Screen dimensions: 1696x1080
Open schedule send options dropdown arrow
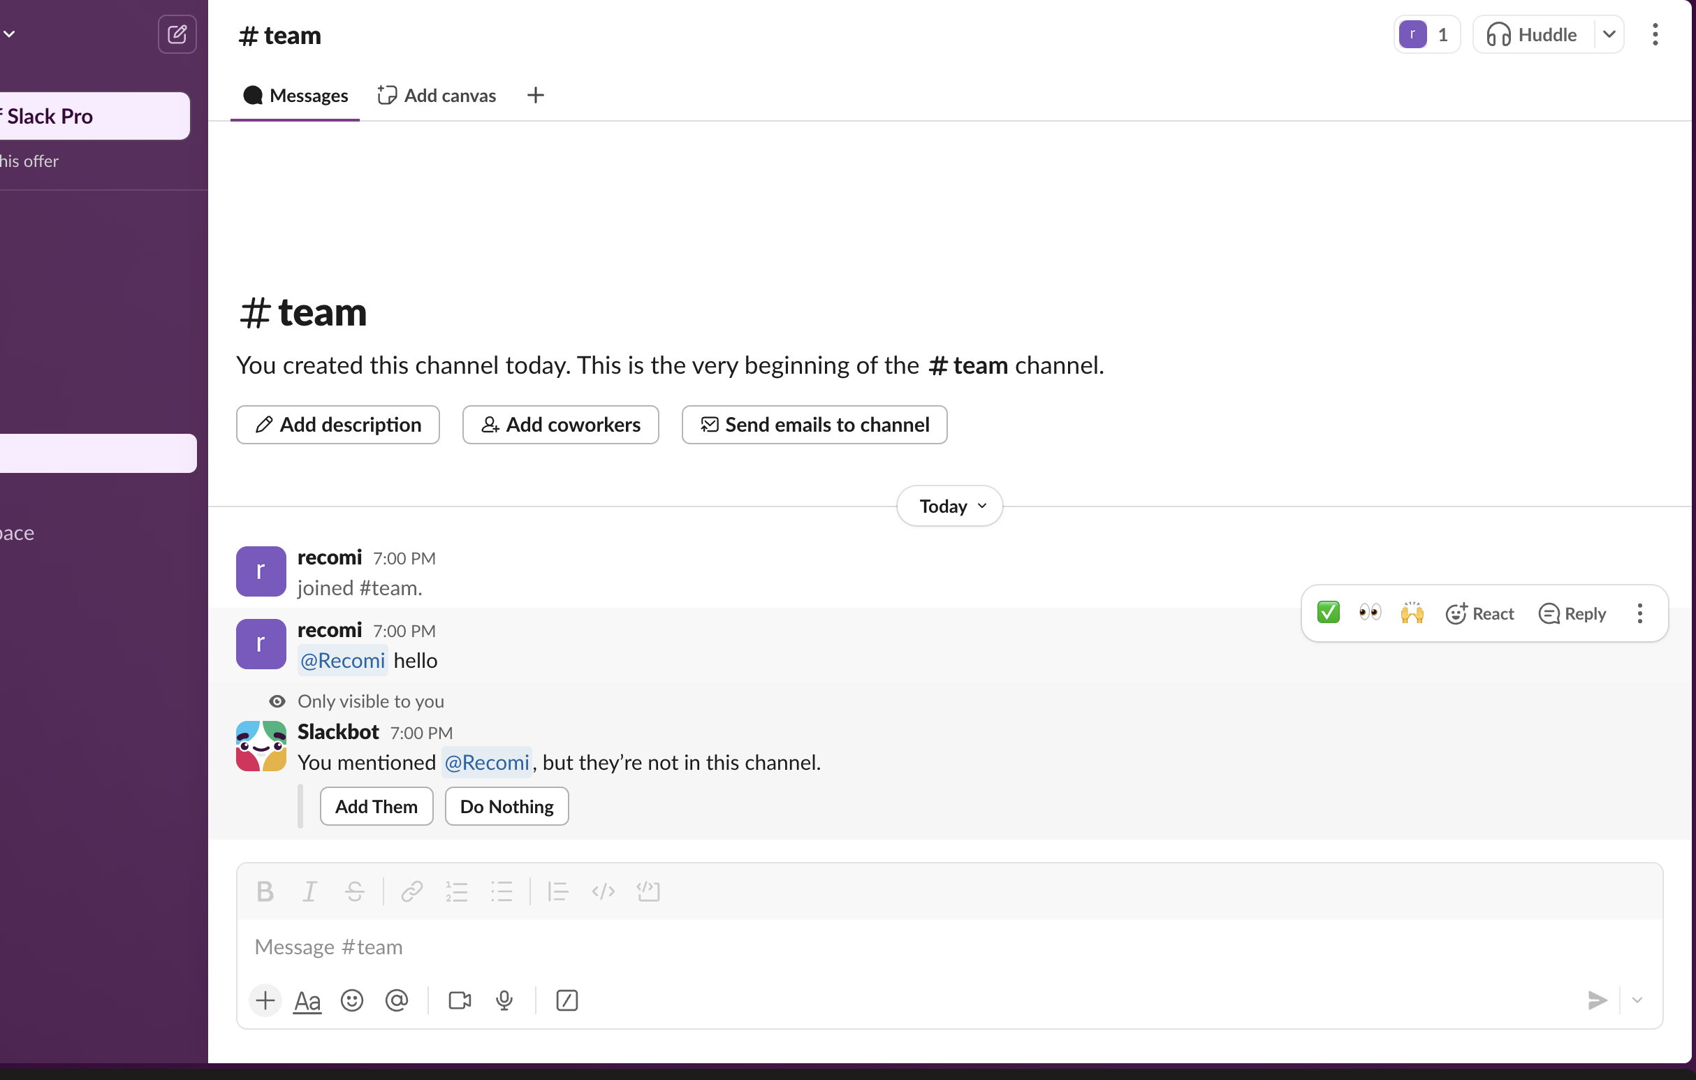1637,1000
